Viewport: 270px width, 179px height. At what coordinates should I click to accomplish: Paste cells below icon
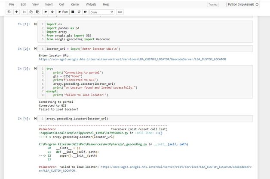click(37, 12)
